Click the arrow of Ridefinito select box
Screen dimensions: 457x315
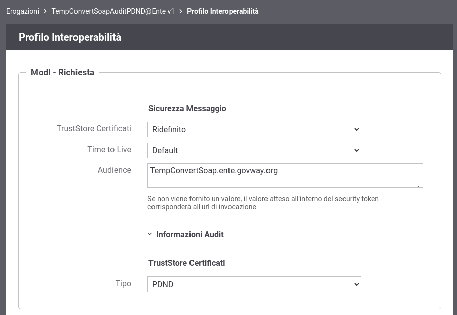pyautogui.click(x=356, y=129)
